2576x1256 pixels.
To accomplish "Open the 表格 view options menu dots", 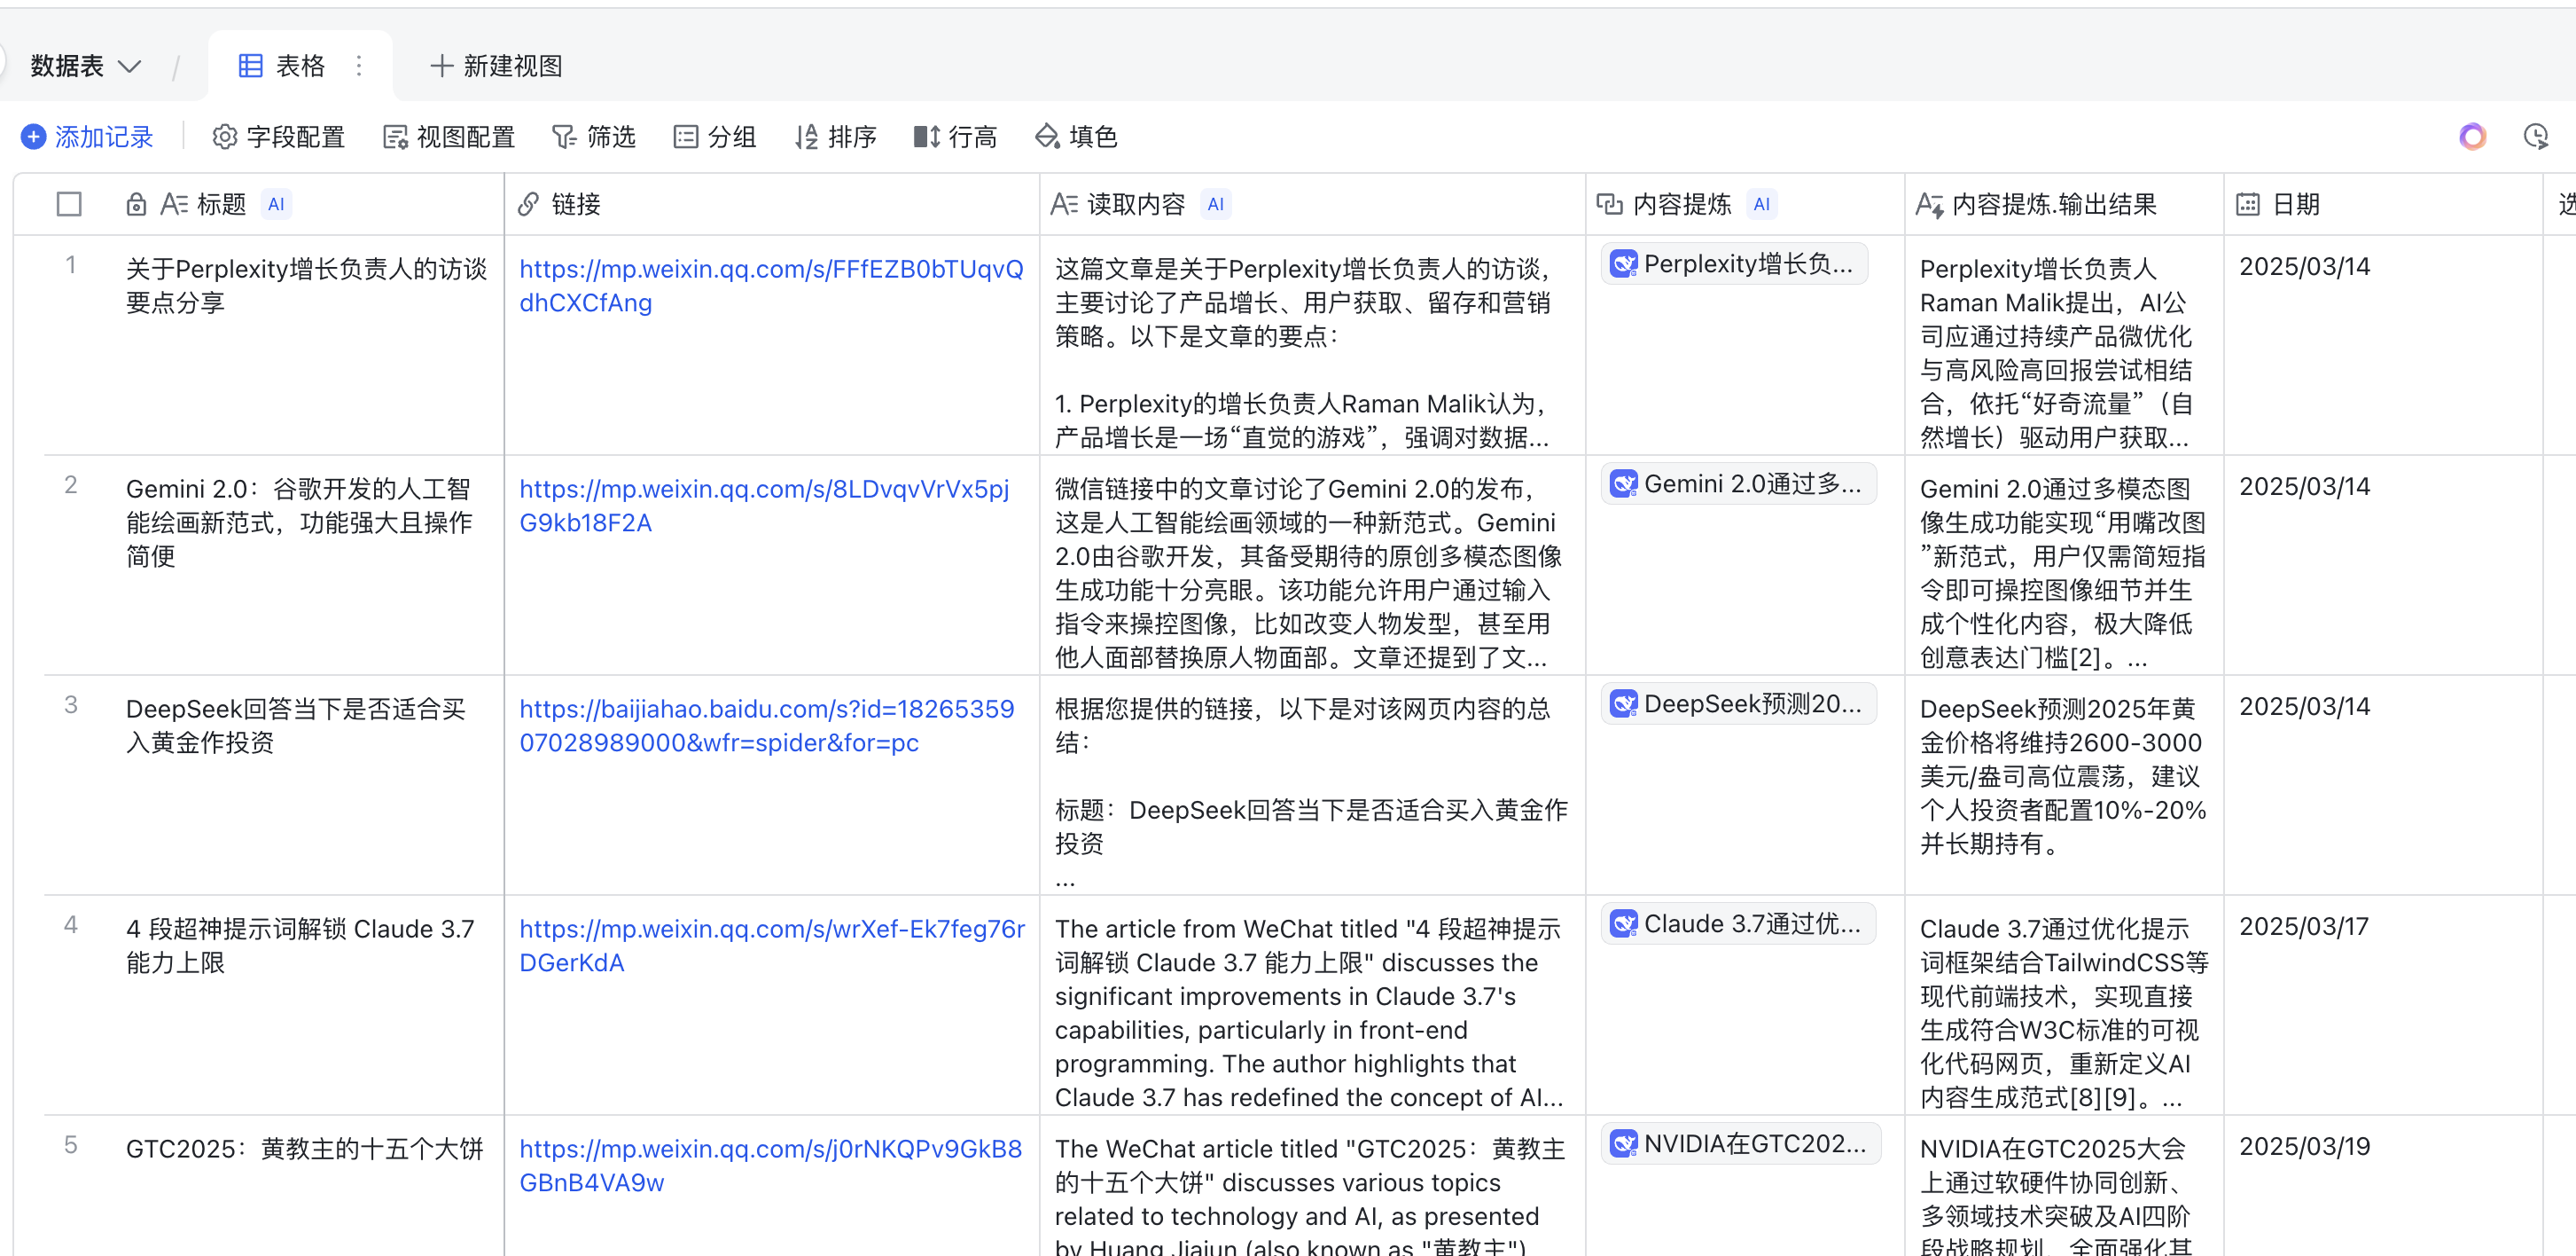I will (x=359, y=66).
